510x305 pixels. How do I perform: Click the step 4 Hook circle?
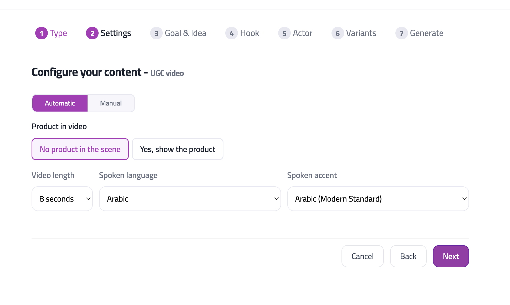(x=232, y=33)
